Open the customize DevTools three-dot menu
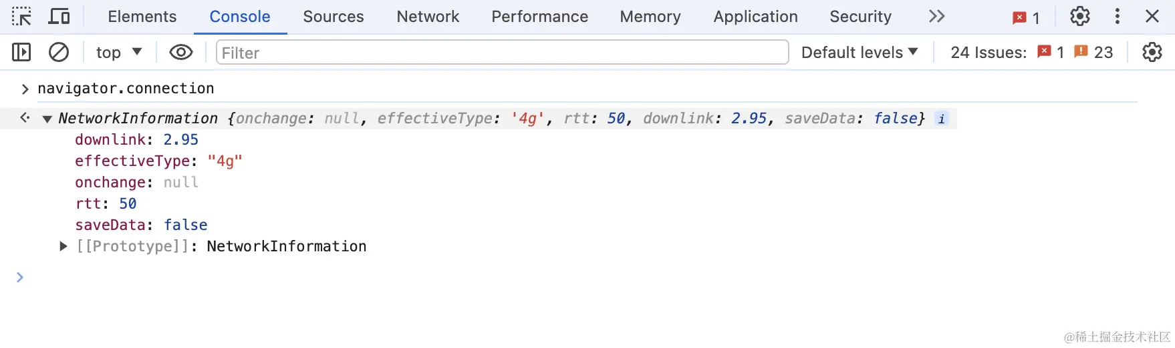 point(1117,17)
